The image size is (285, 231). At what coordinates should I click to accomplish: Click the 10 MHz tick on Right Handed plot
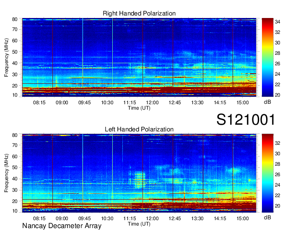pyautogui.click(x=15, y=95)
